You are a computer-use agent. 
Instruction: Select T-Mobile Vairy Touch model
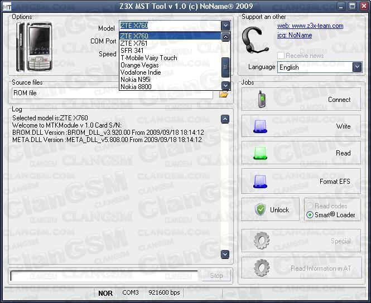(170, 58)
